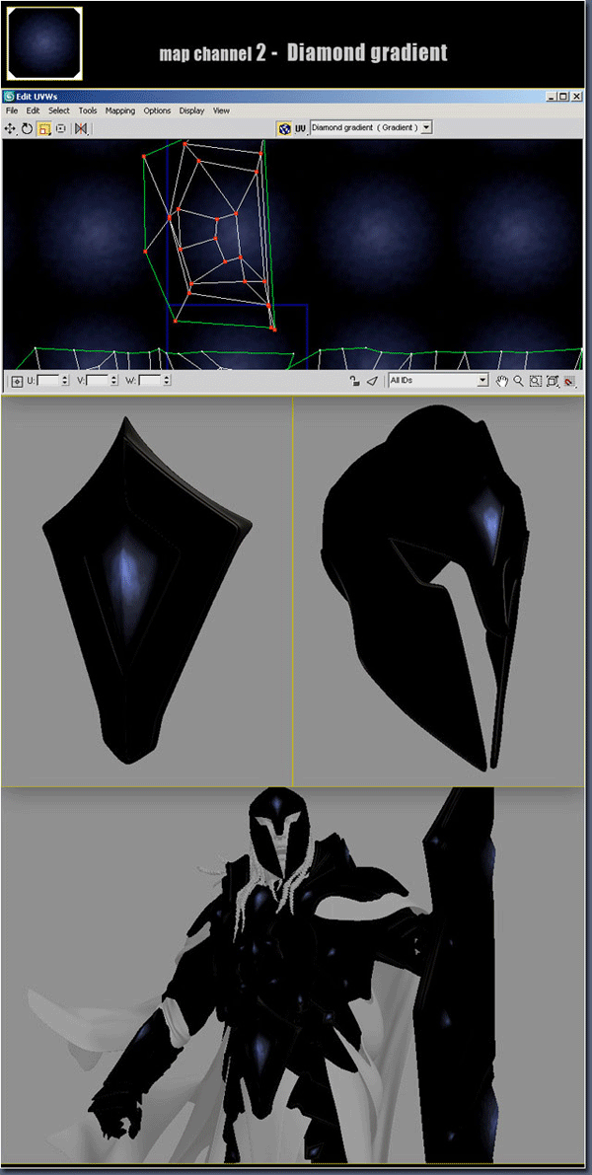Click the Mirror tool icon
Screen dimensions: 592x1175
81,129
